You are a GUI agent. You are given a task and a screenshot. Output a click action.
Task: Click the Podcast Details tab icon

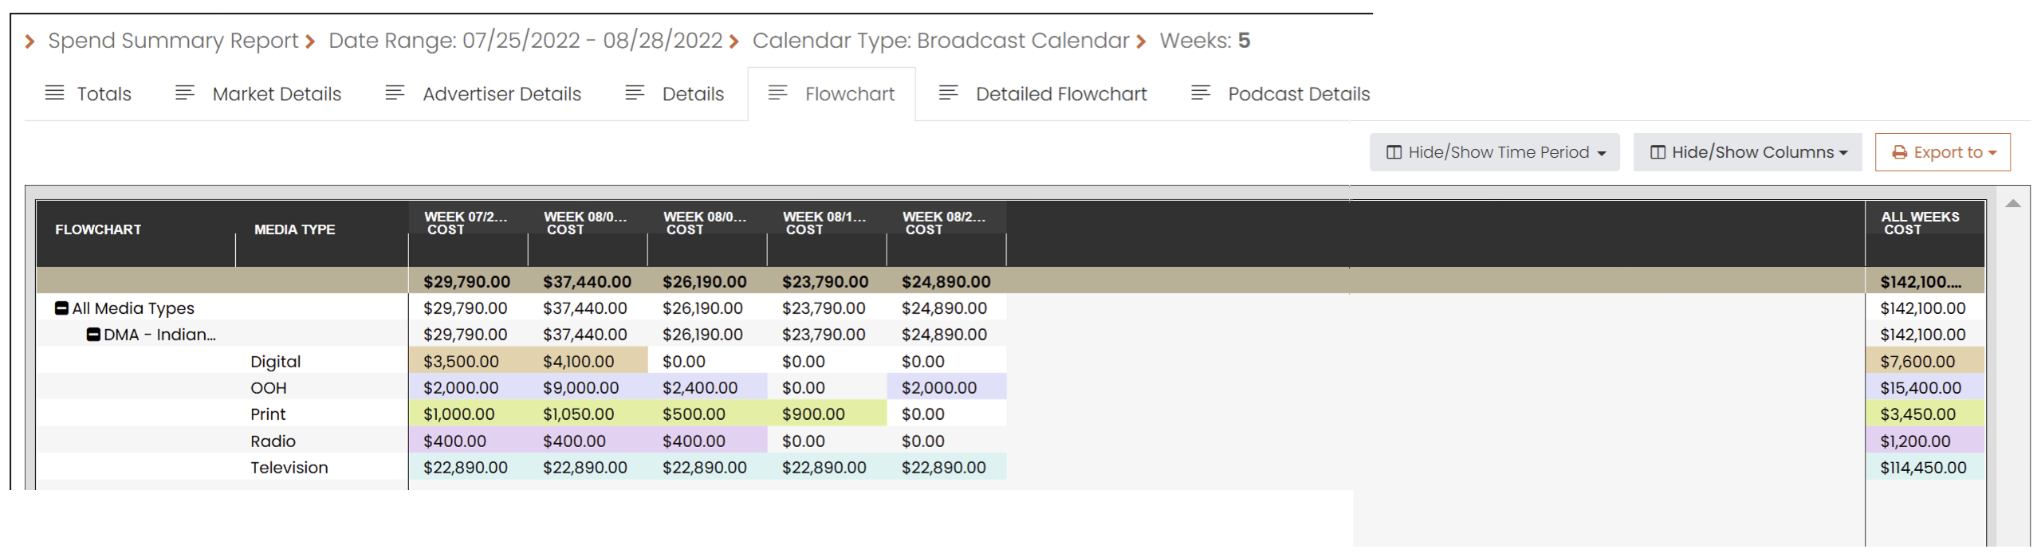point(1200,93)
